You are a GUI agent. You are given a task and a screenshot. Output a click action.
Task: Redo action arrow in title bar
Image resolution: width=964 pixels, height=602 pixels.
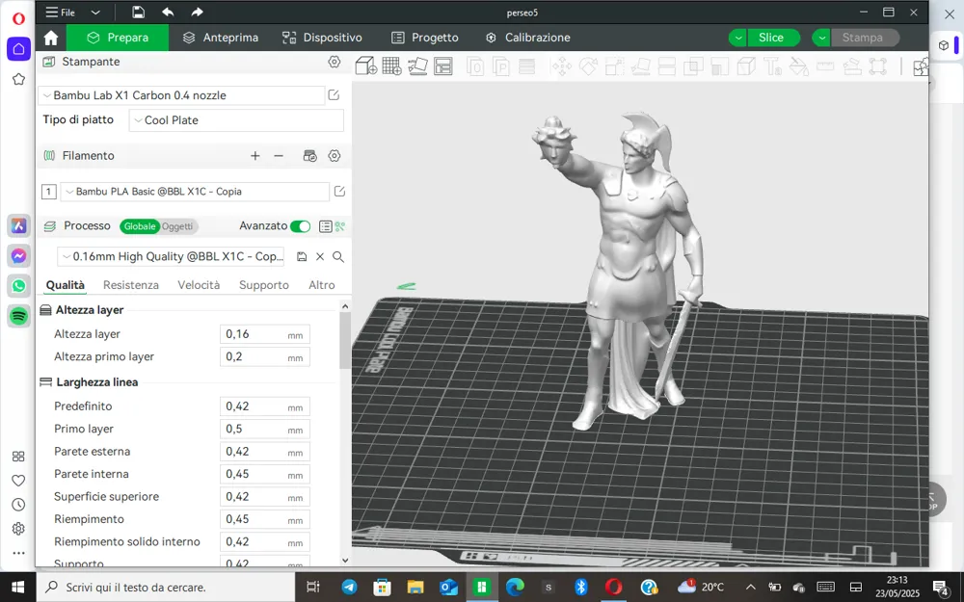(197, 13)
